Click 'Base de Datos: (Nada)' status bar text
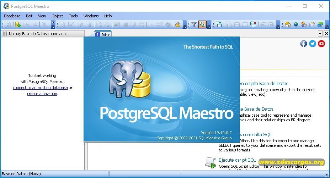This screenshot has width=330, height=178. tap(21, 174)
